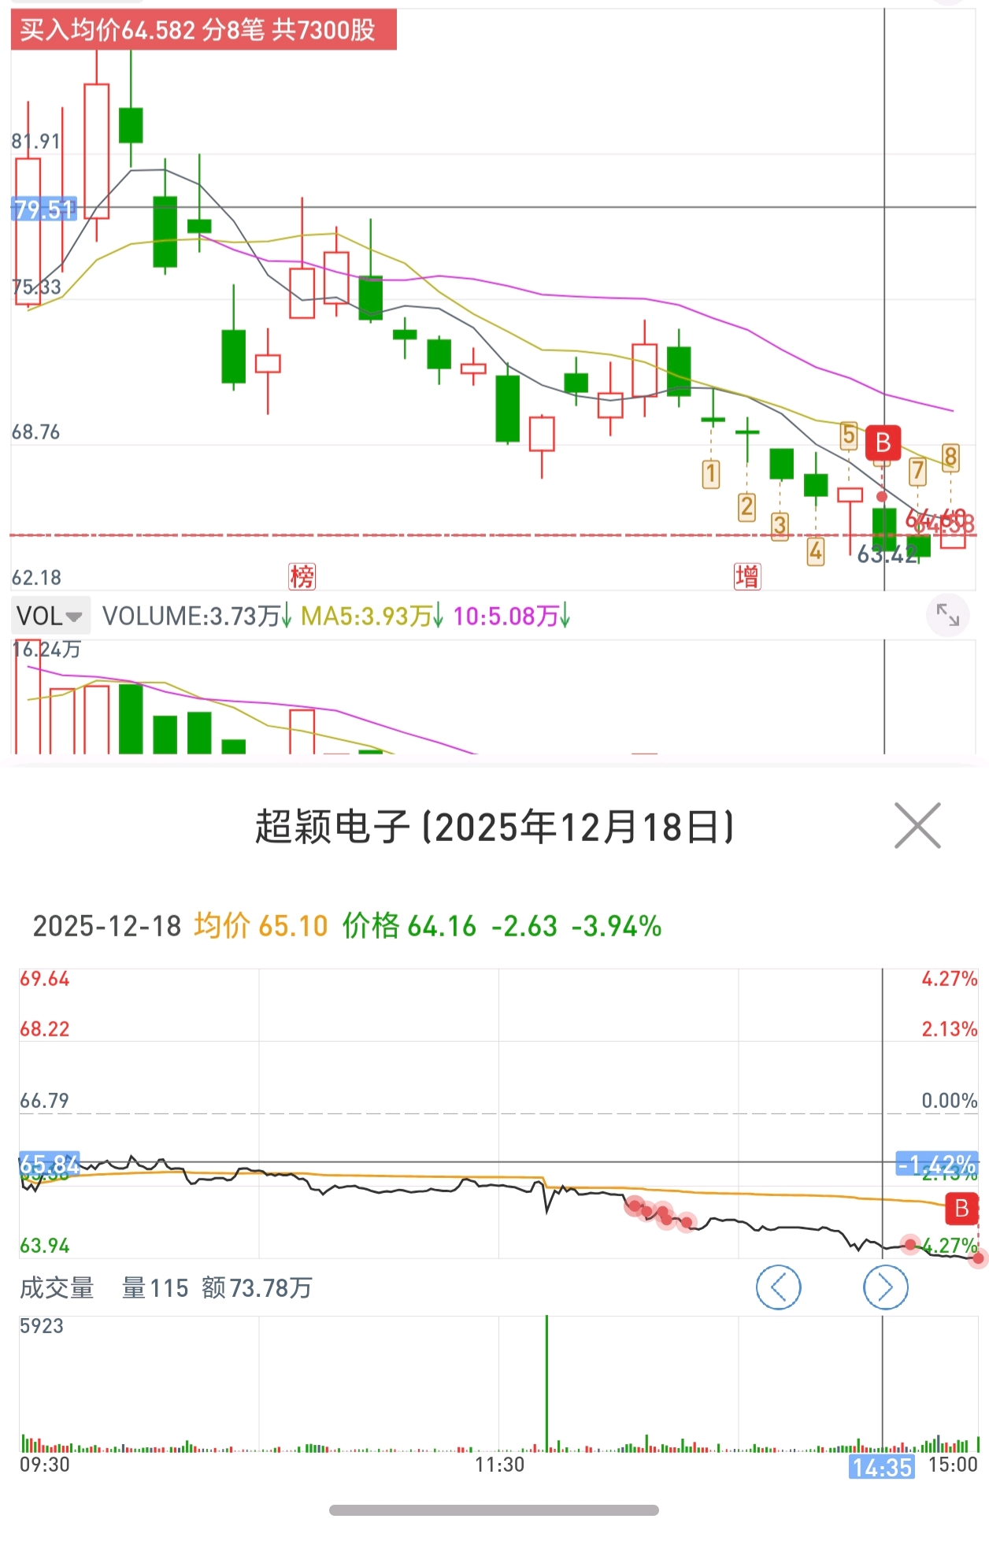Select trade marker number 2
Screen dimensions: 989x1541
click(x=746, y=507)
